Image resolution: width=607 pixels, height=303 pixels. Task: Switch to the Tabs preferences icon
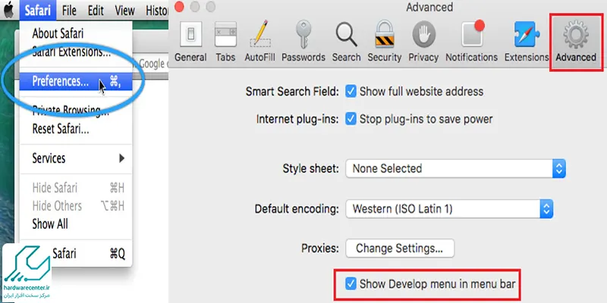click(x=225, y=41)
